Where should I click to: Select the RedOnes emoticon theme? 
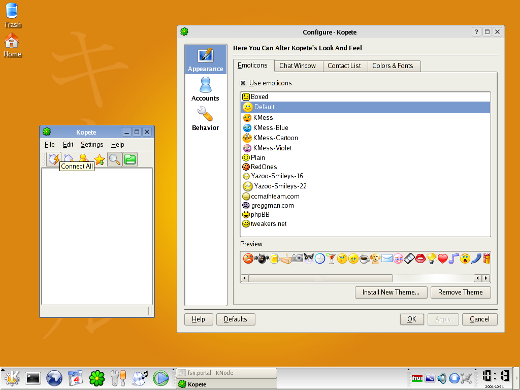[366, 167]
